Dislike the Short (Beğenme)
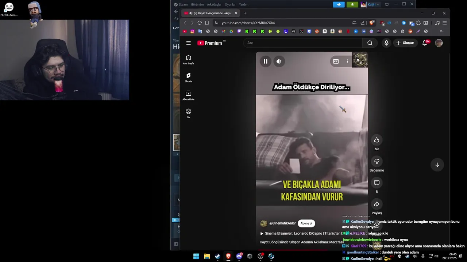The image size is (467, 262). [377, 161]
